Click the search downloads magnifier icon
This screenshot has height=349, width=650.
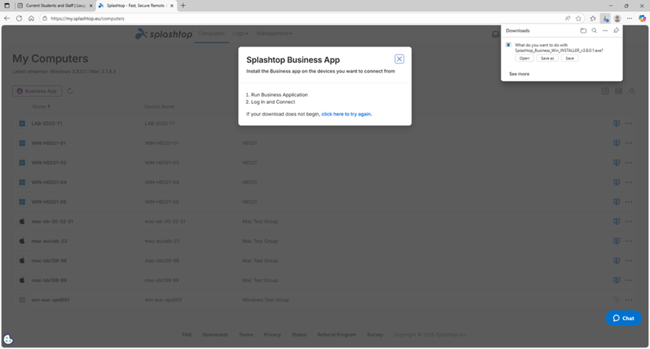pos(594,31)
